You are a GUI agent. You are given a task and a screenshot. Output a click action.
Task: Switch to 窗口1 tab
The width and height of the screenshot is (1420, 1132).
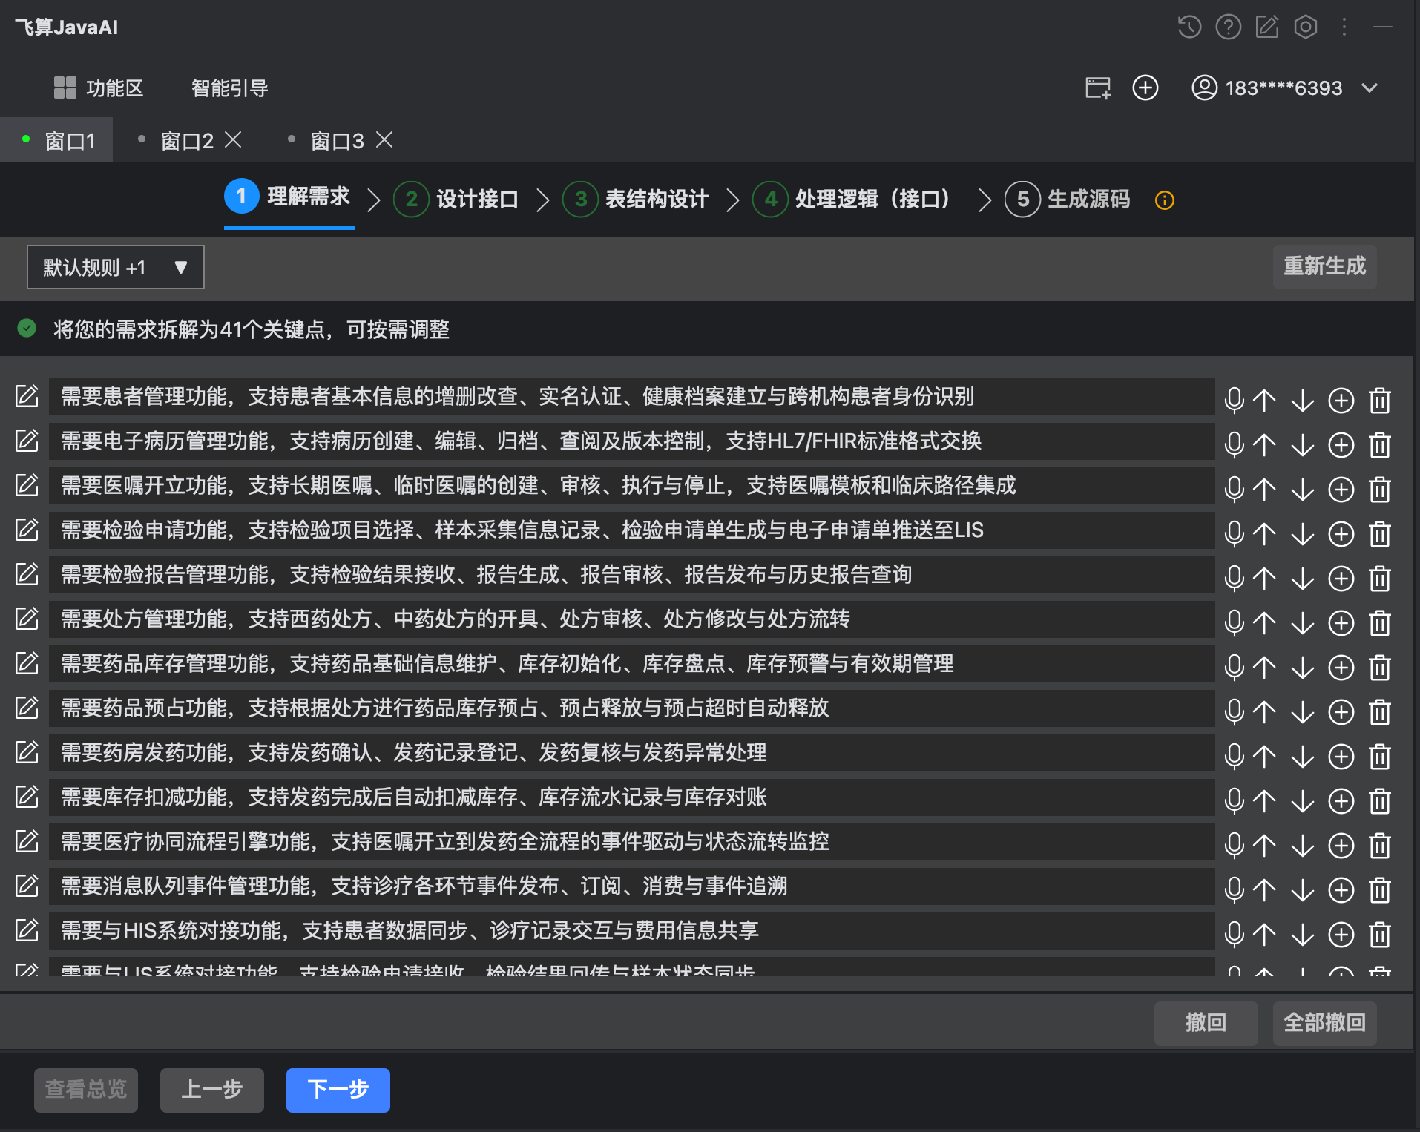[56, 140]
